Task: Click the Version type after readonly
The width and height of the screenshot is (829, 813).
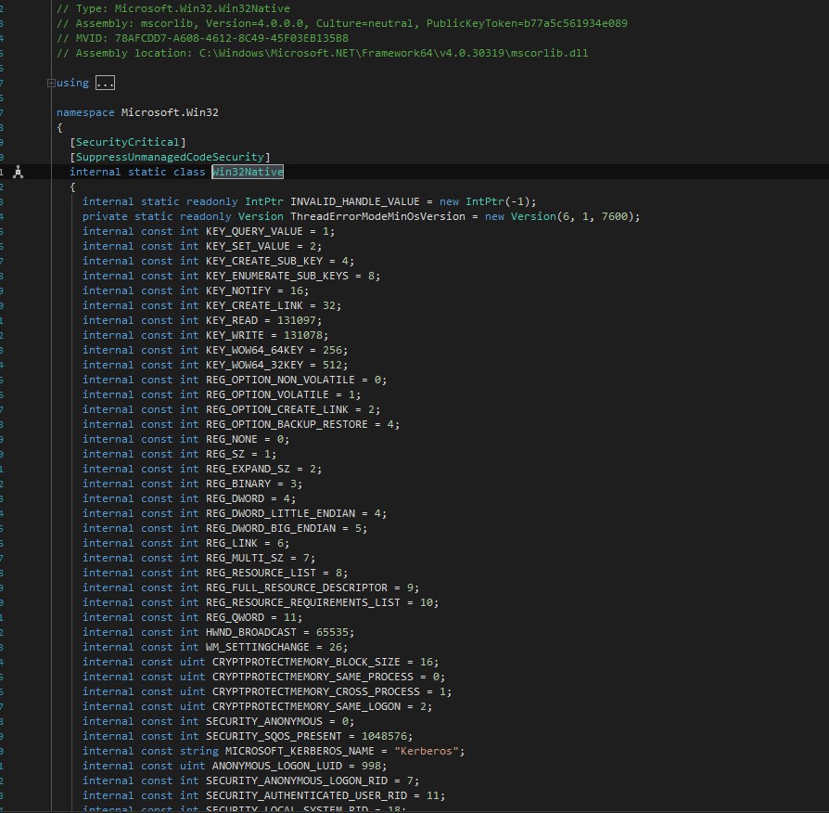Action: tap(248, 216)
